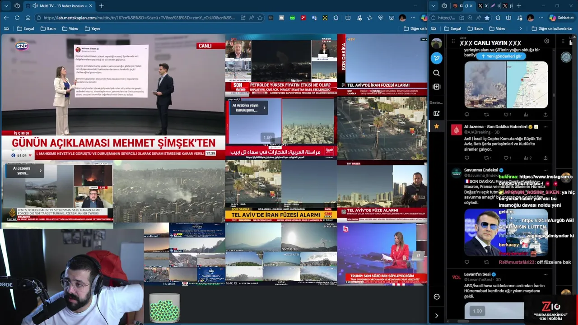Open workspaces icon in left browser tab bar
Image resolution: width=578 pixels, height=325 pixels.
click(17, 6)
